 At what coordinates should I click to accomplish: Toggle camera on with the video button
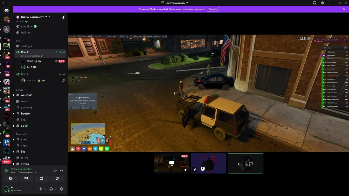coord(11,179)
